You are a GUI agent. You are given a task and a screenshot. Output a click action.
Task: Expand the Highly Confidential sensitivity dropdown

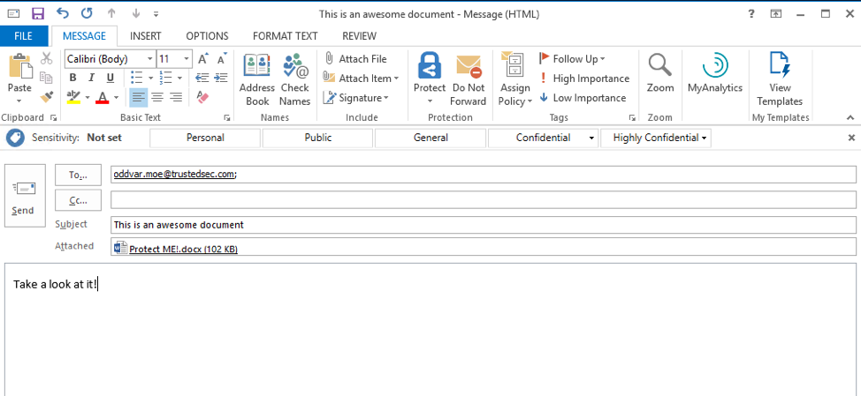(704, 138)
